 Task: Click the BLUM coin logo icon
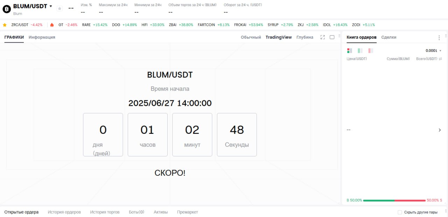click(x=7, y=9)
